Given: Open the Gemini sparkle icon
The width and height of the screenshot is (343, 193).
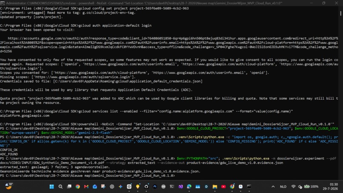Looking at the screenshot, I should coord(120,187).
